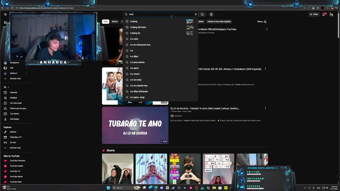Open Música under Explorar
The width and height of the screenshot is (340, 191).
(x=13, y=132)
